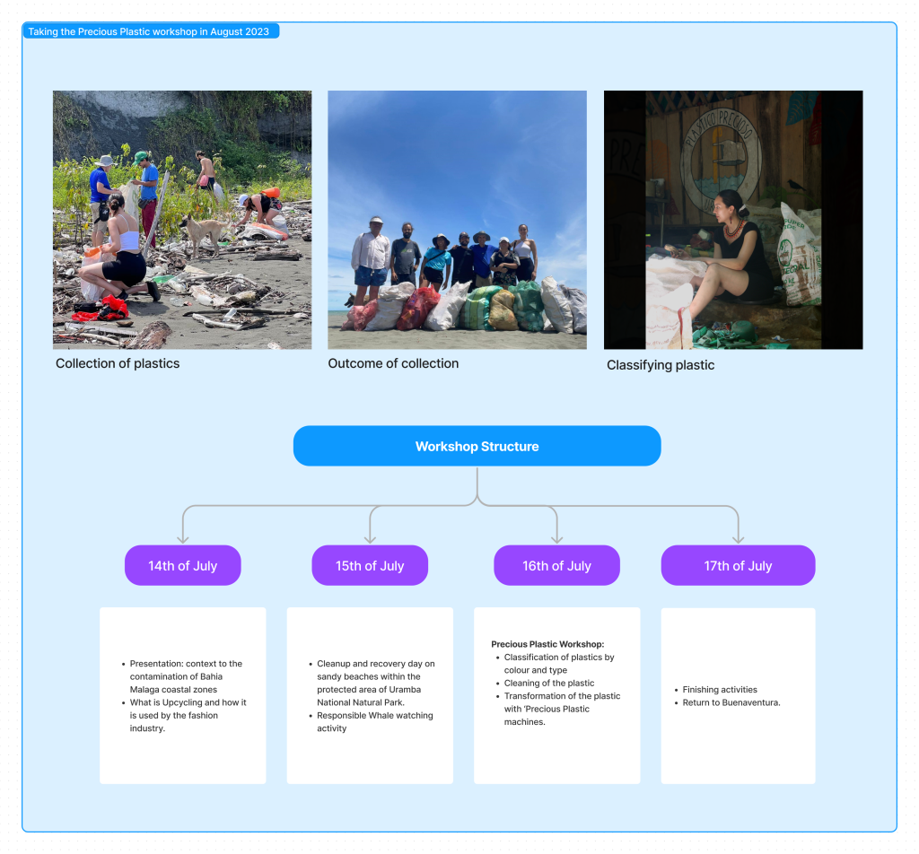The width and height of the screenshot is (919, 854).
Task: Select the beach plastic collection photo
Action: [x=182, y=220]
